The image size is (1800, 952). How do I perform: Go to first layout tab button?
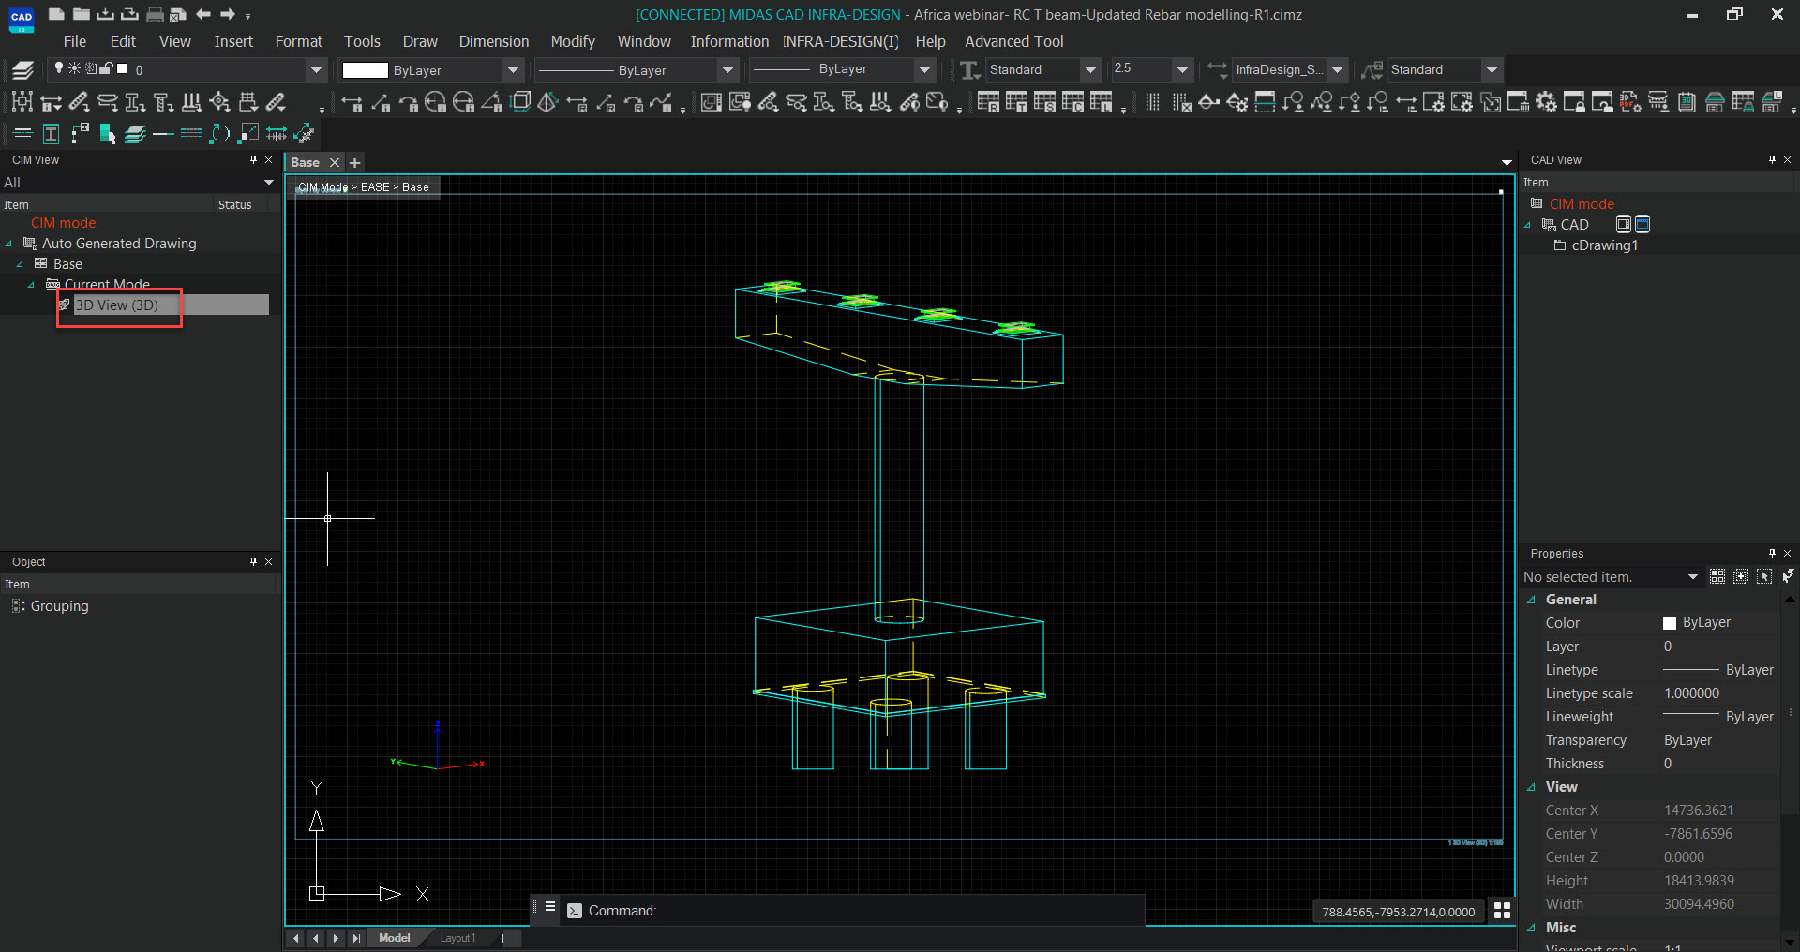pyautogui.click(x=295, y=938)
